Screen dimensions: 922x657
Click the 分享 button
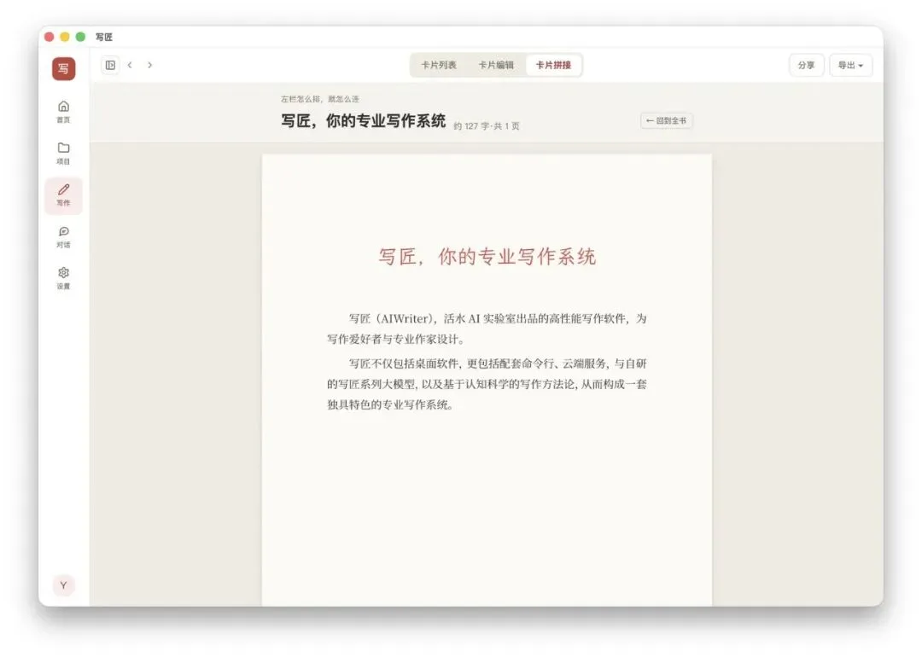tap(806, 65)
